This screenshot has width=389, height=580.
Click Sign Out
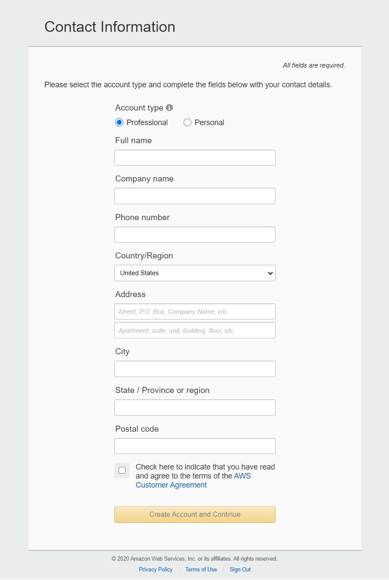pyautogui.click(x=240, y=569)
